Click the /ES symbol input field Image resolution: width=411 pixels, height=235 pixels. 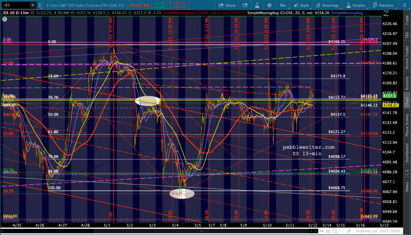point(15,6)
